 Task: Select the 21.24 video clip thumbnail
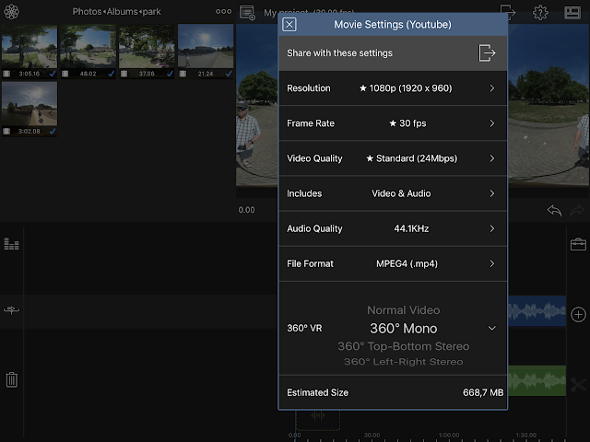pos(206,52)
